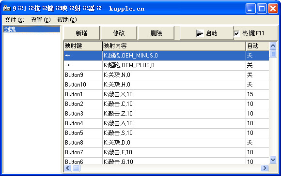281x176 pixels.
Task: Select the 剑魂 profile in the list
Action: tap(31, 29)
